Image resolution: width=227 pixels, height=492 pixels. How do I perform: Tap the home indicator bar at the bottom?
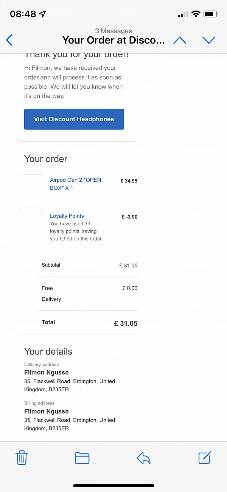tap(113, 486)
